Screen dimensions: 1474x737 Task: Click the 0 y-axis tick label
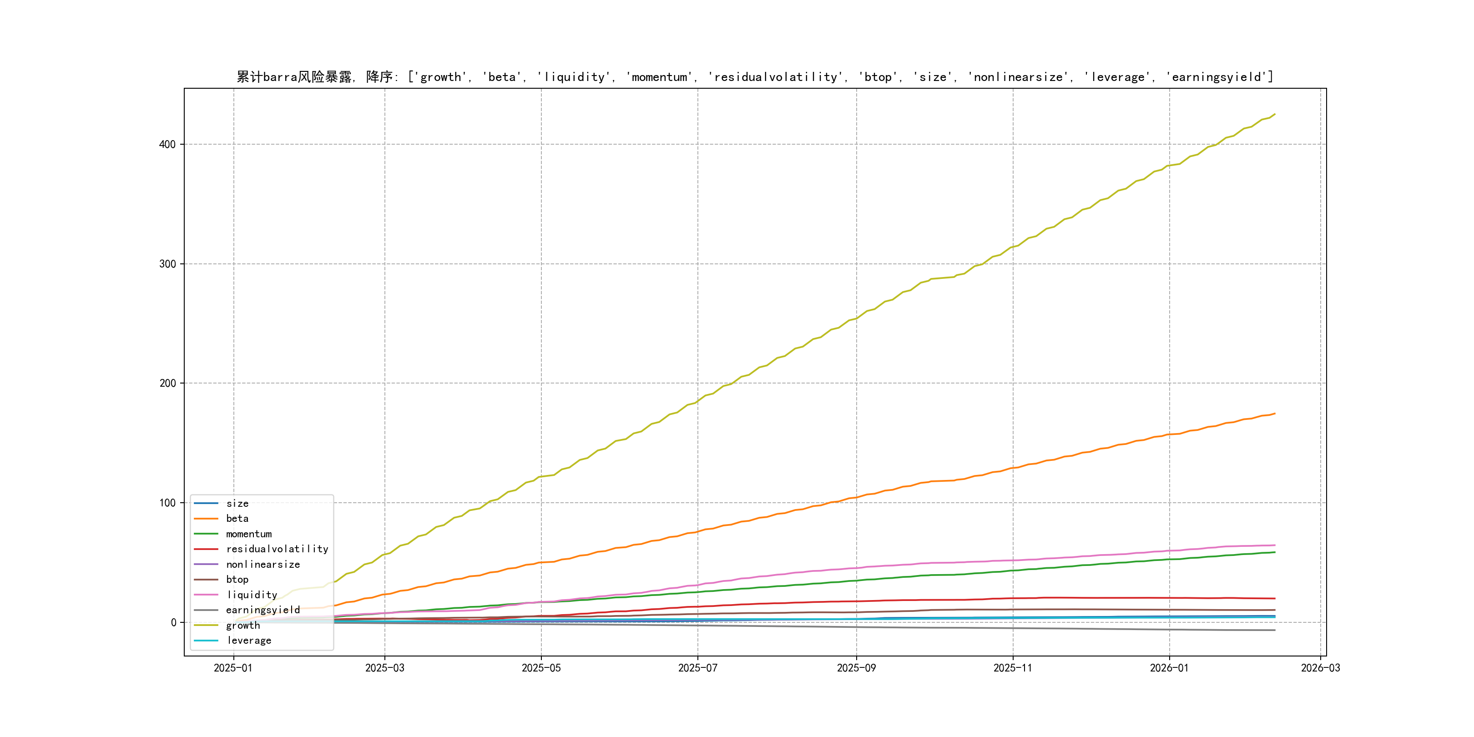click(x=173, y=622)
